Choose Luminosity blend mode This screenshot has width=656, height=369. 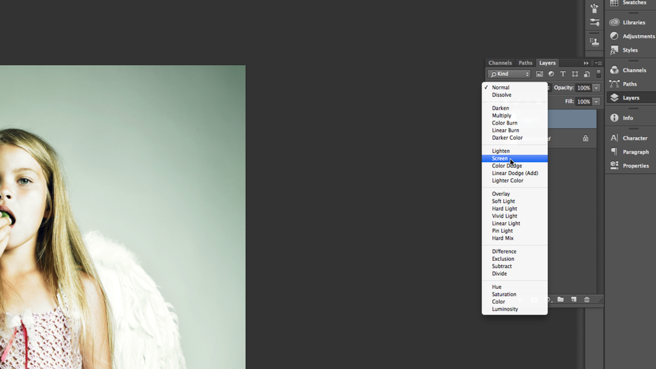tap(514, 309)
